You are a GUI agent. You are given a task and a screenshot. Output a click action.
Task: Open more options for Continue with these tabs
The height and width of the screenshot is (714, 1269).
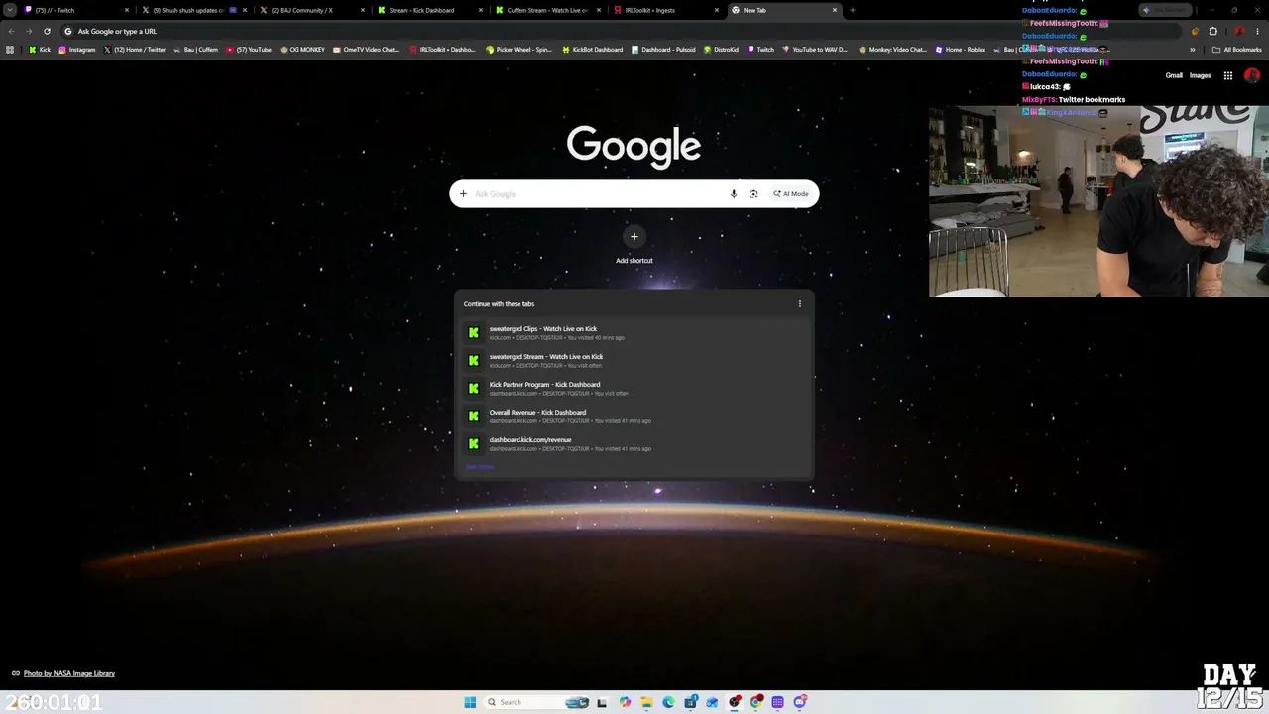click(800, 304)
